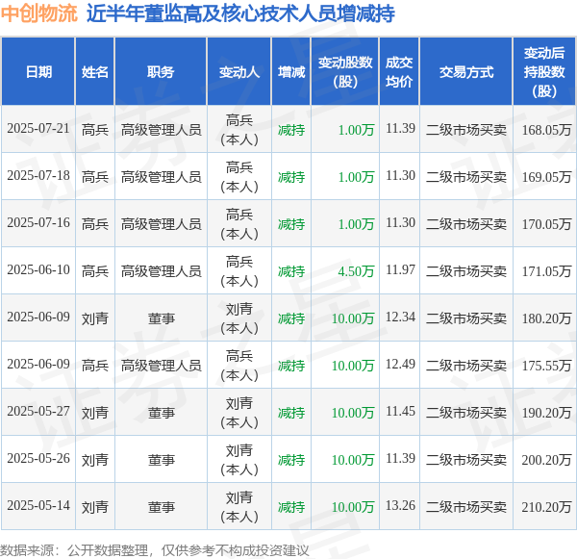
Task: Click 二级市场买卖 in 2025-05-14 row
Action: (x=466, y=507)
